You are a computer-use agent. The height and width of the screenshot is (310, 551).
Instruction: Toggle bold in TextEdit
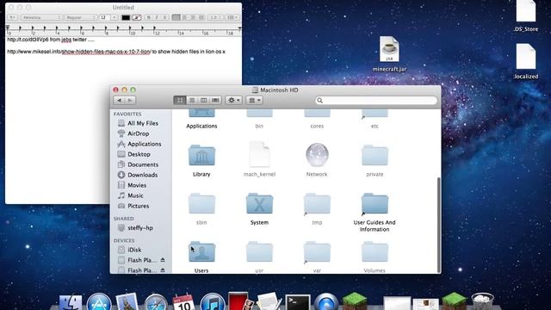pos(149,17)
